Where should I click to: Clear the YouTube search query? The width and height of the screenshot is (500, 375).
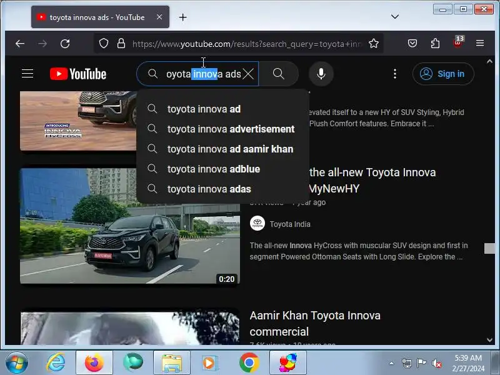click(x=248, y=74)
